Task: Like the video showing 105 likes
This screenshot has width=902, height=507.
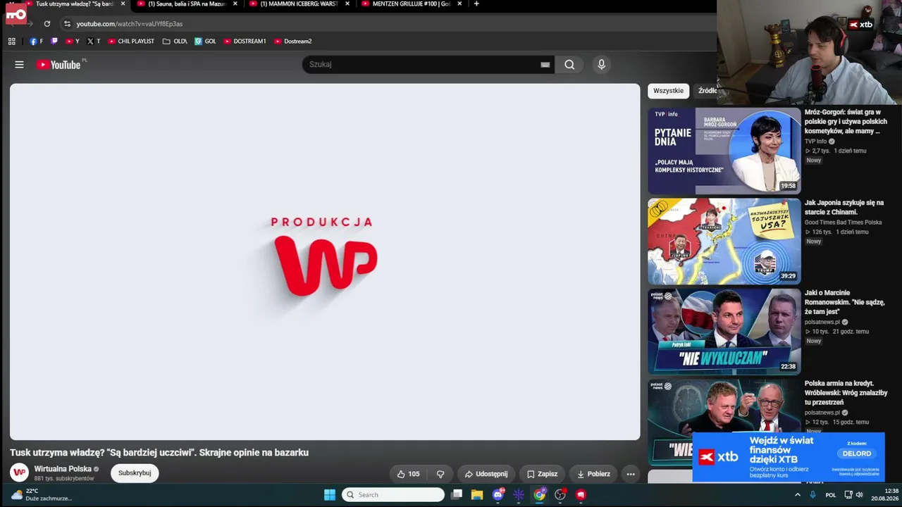Action: coord(408,474)
